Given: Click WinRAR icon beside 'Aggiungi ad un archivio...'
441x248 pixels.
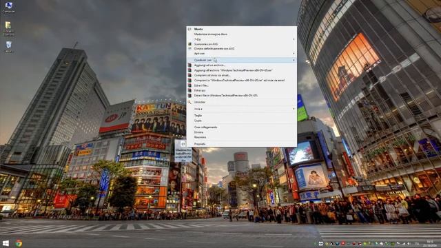Looking at the screenshot, I should tap(190, 65).
